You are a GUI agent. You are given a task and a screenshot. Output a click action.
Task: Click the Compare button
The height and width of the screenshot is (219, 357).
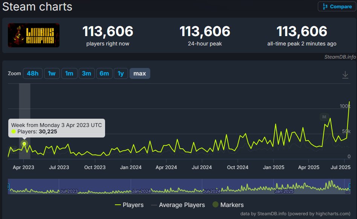(x=337, y=7)
